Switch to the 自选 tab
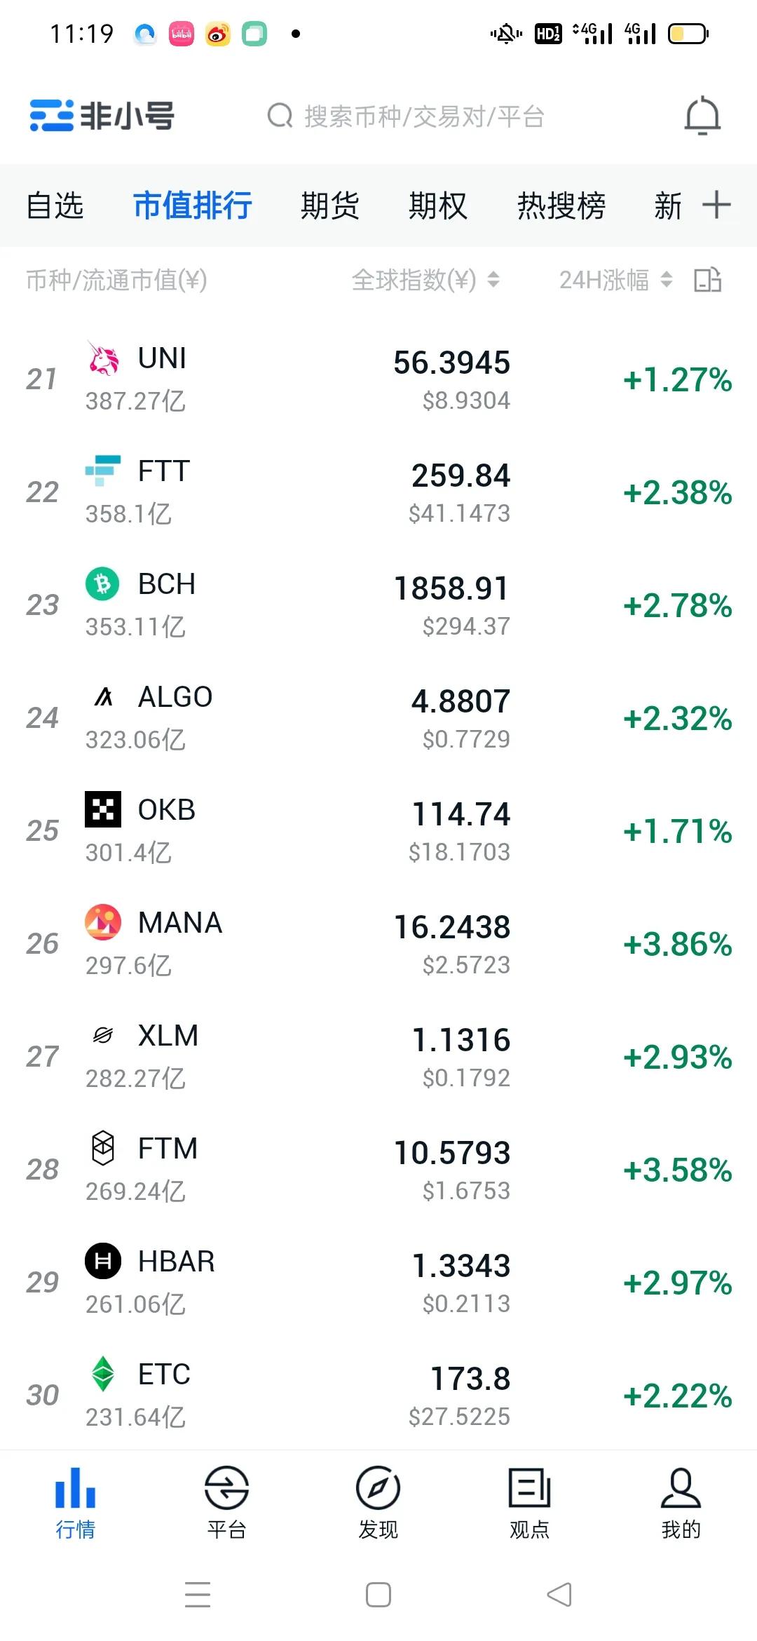The height and width of the screenshot is (1641, 757). (x=55, y=205)
